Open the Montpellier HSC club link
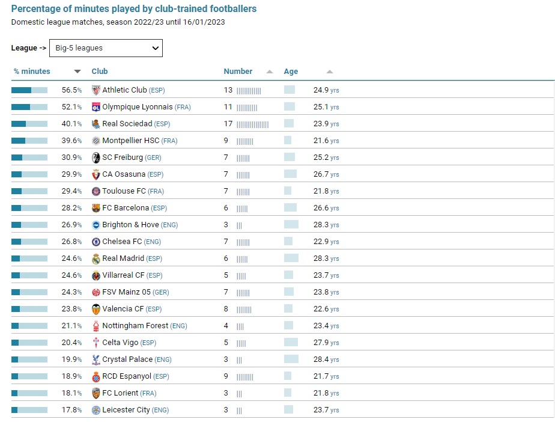 pos(132,141)
